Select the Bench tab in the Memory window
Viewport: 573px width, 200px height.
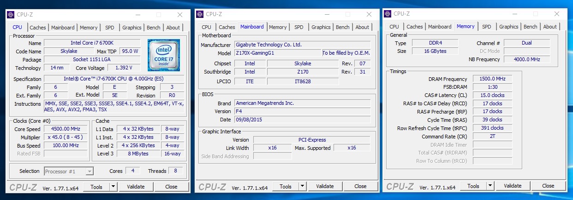click(x=531, y=27)
